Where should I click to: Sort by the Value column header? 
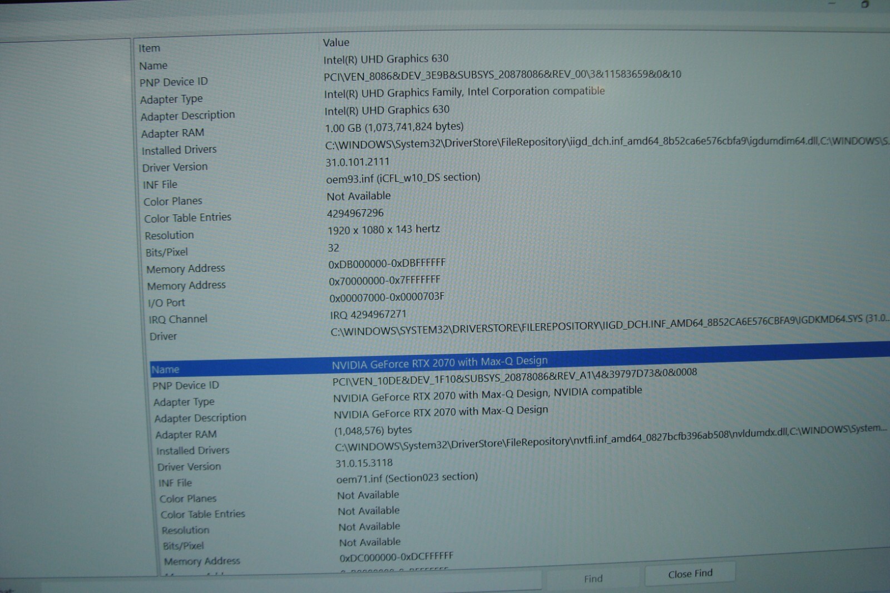pos(336,42)
